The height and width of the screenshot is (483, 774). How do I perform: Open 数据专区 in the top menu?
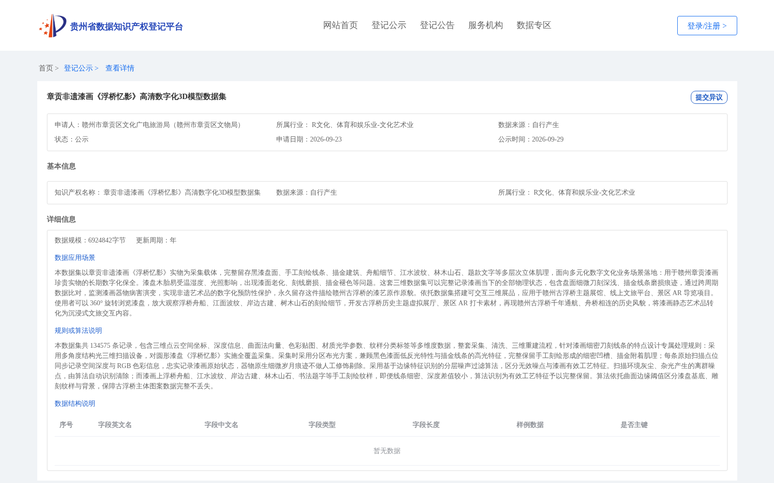[x=534, y=25]
